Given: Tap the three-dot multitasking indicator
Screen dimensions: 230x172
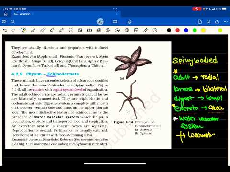Looking at the screenshot, I should [115, 9].
